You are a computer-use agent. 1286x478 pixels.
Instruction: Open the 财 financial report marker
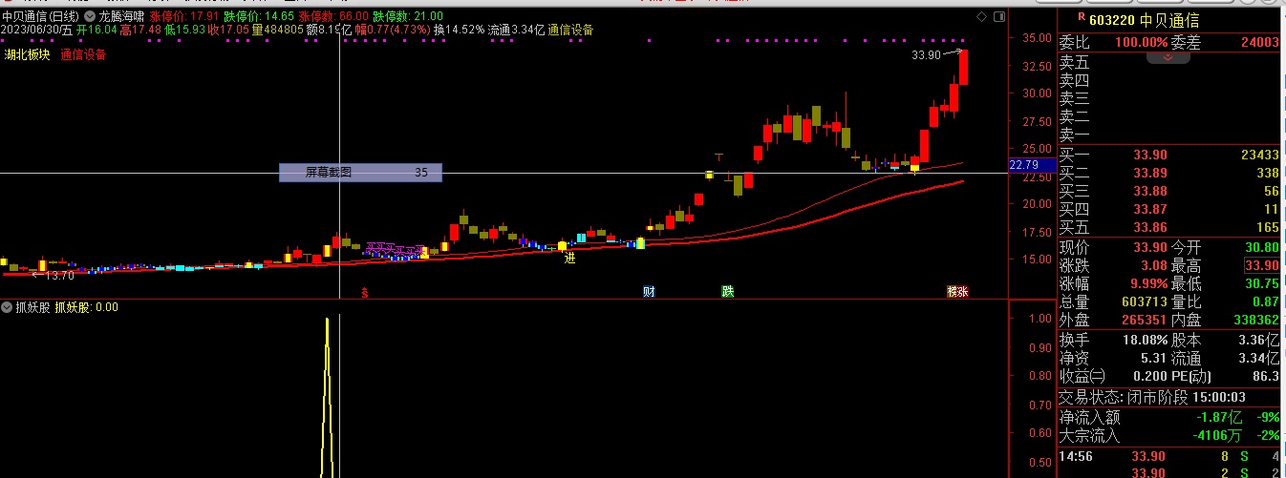pos(649,292)
